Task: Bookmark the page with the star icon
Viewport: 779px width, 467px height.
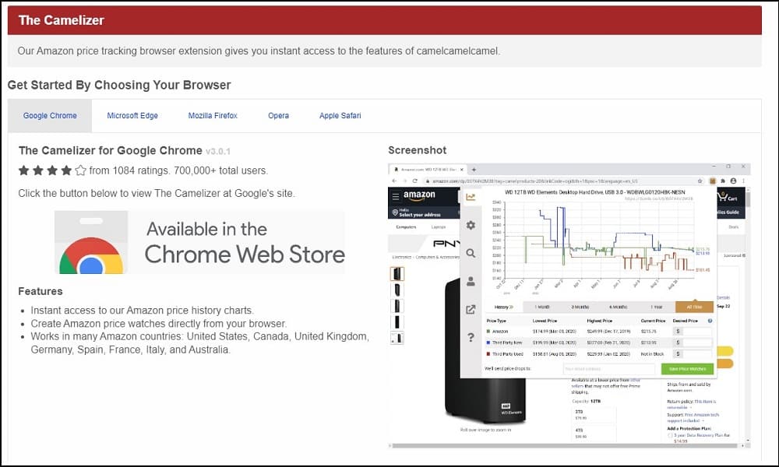Action: 700,181
